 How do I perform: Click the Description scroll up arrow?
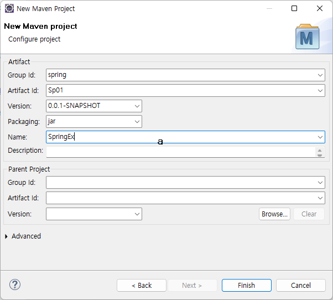(x=320, y=151)
